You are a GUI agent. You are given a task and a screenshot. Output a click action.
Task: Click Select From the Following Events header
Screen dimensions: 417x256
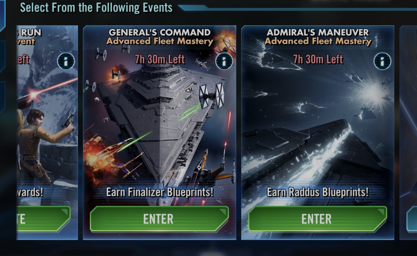[96, 7]
